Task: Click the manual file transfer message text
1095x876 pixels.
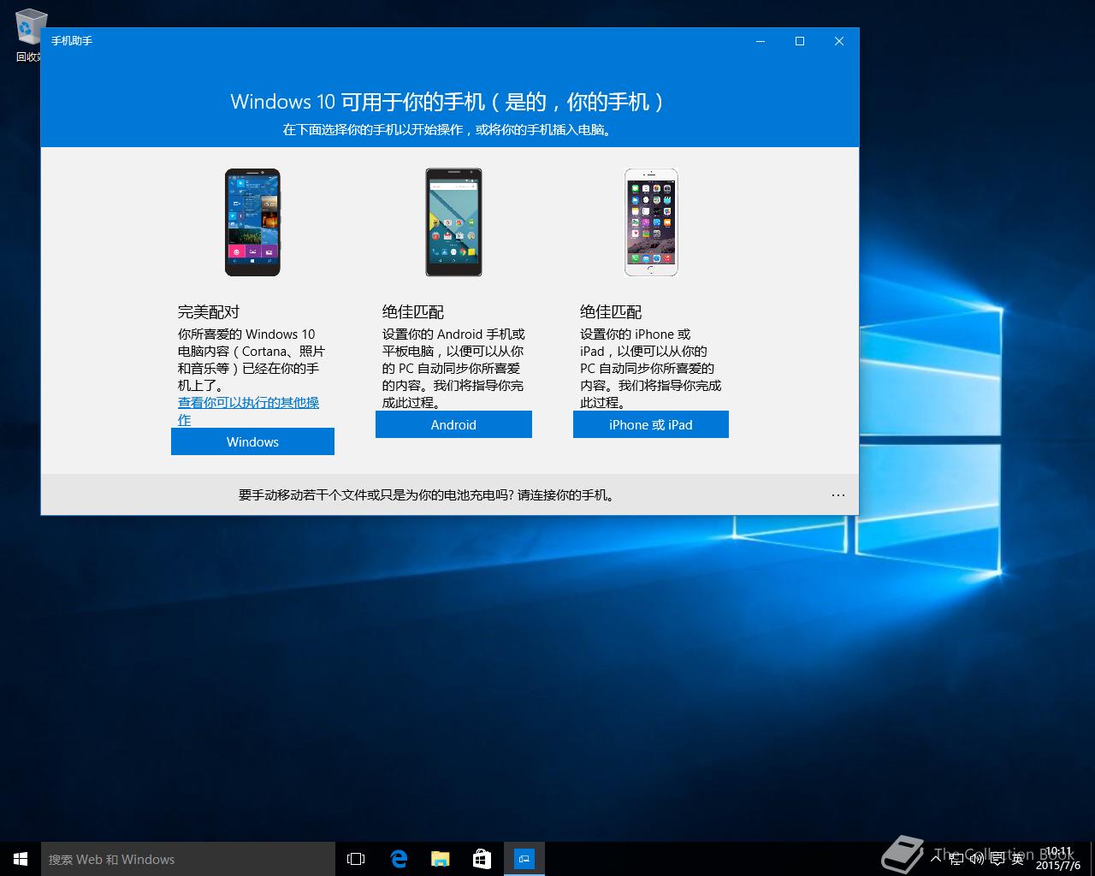Action: (x=427, y=494)
